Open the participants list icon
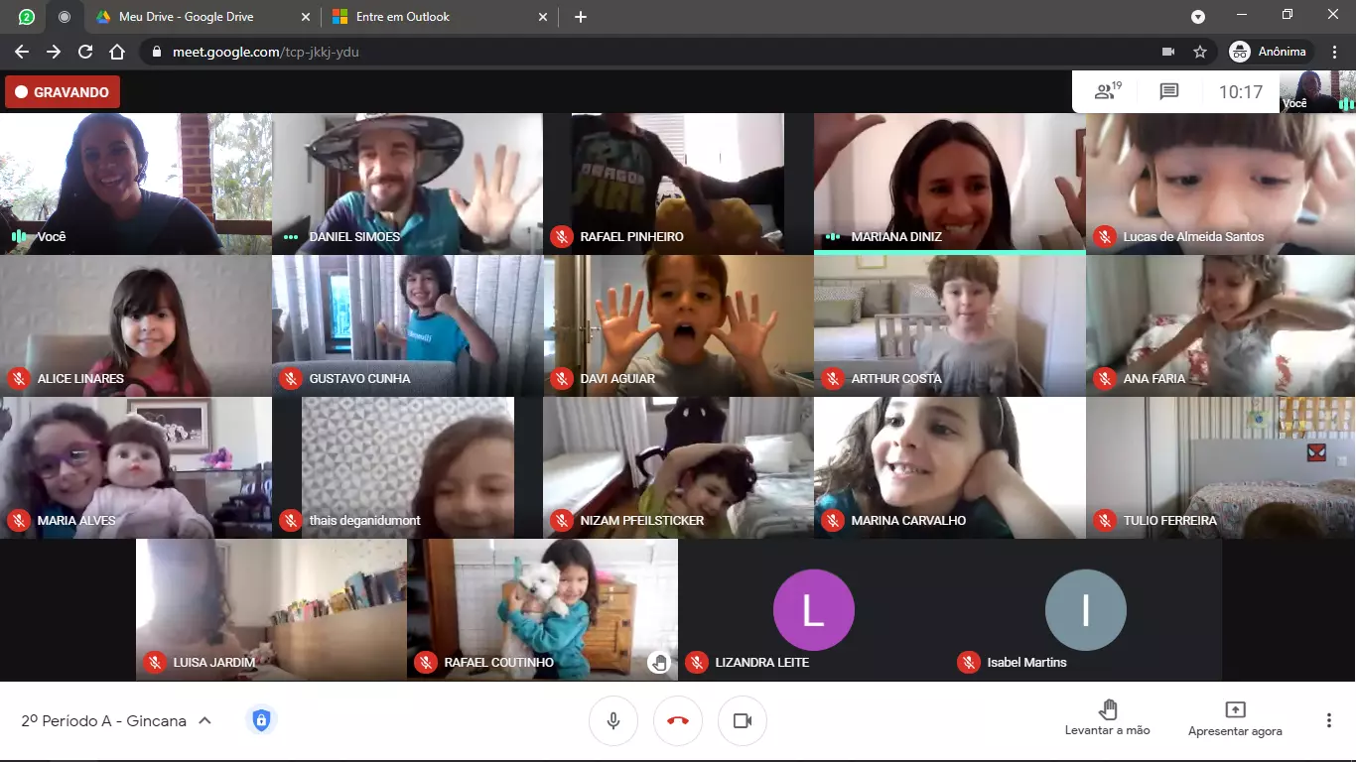 [1106, 92]
